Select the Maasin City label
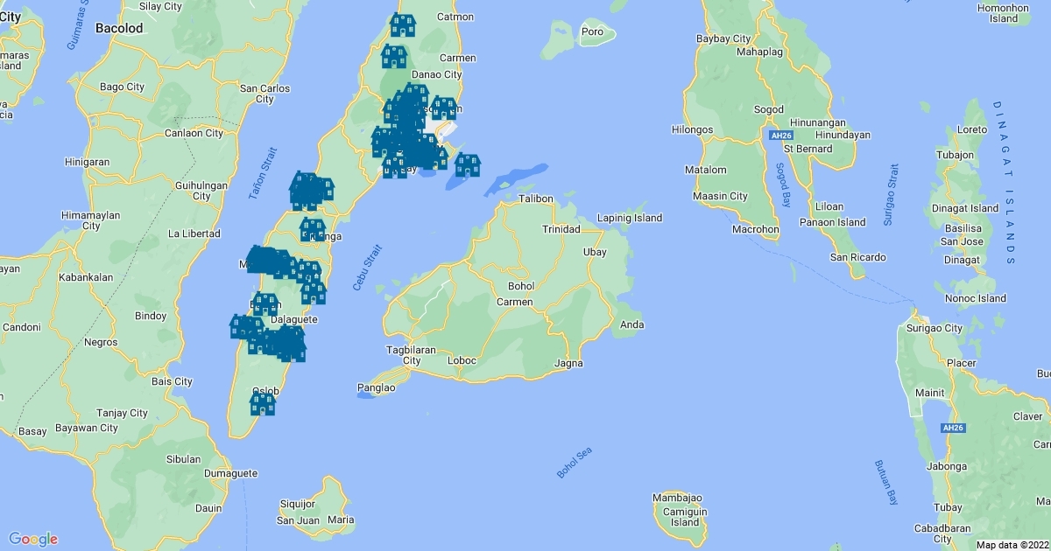Viewport: 1051px width, 551px height. [x=720, y=196]
